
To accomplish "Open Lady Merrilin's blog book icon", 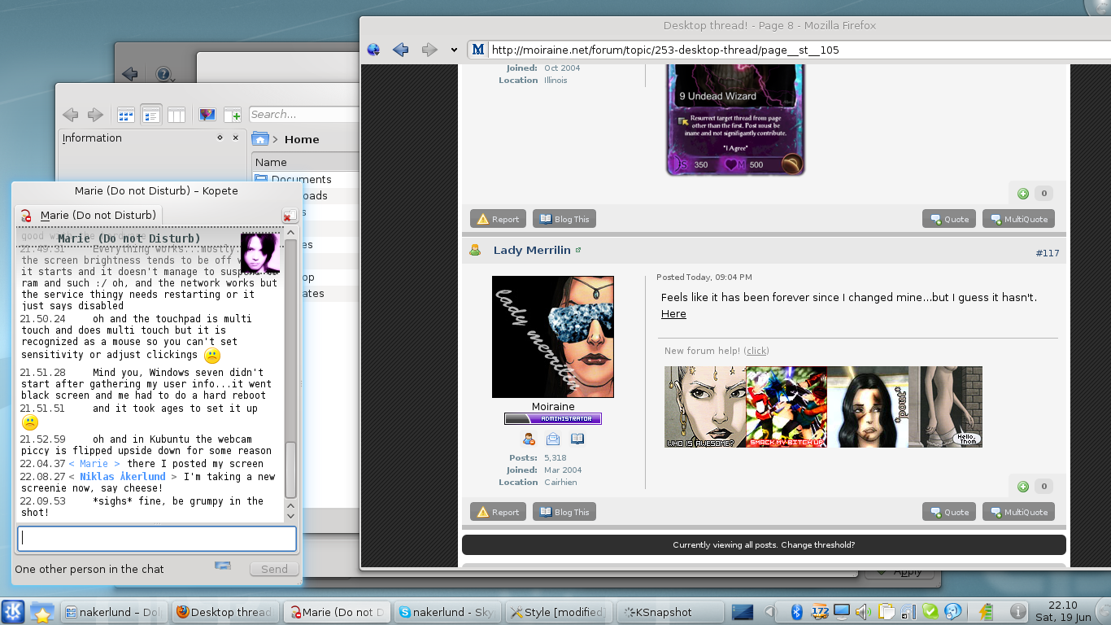I will 577,439.
